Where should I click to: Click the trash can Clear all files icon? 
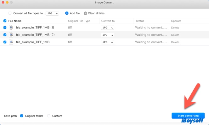click(85, 13)
